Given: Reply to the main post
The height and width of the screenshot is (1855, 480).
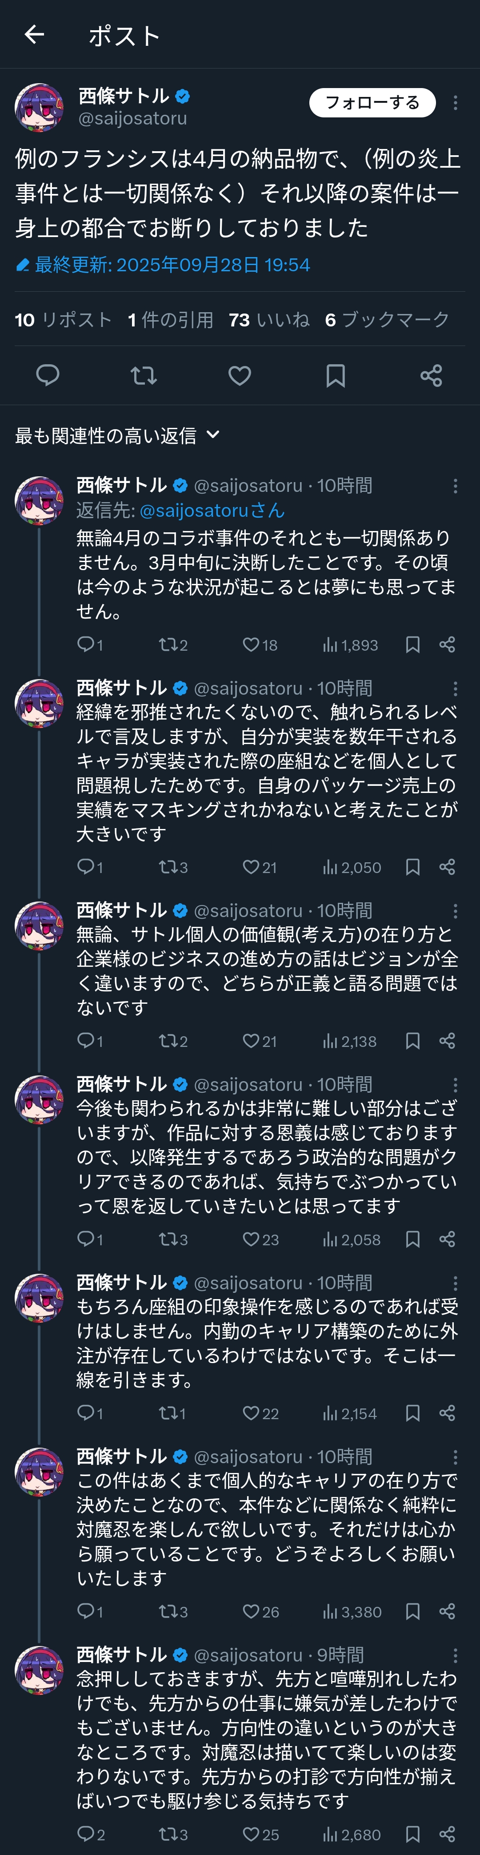Looking at the screenshot, I should click(48, 375).
